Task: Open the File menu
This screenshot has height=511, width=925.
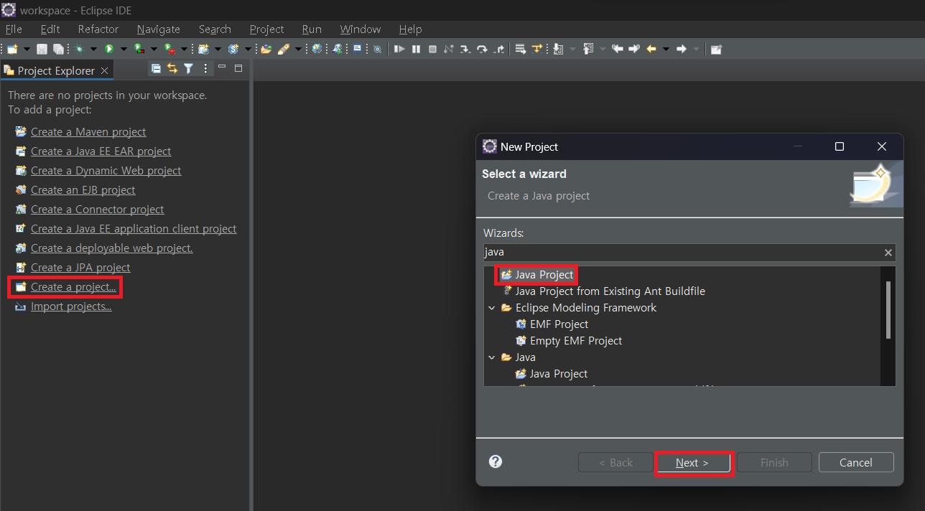Action: pyautogui.click(x=14, y=29)
